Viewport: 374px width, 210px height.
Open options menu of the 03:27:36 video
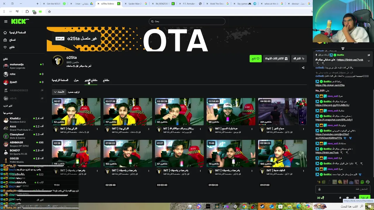(x=148, y=129)
